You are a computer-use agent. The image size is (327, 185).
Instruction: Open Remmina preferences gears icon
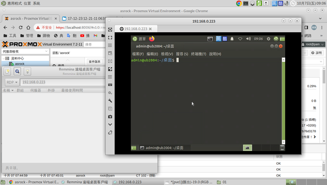110,93
